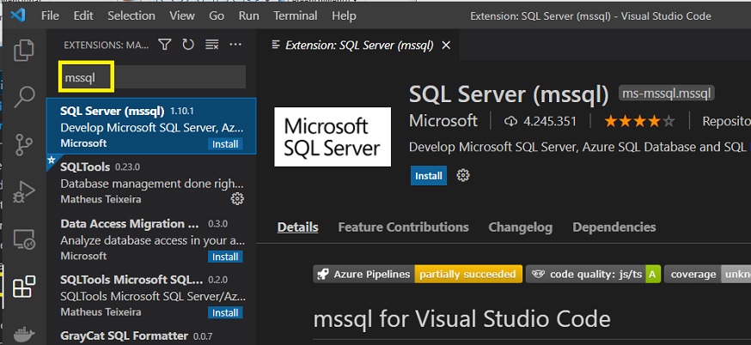
Task: Select GrayCat SQL Formatter extension entry
Action: [x=151, y=335]
